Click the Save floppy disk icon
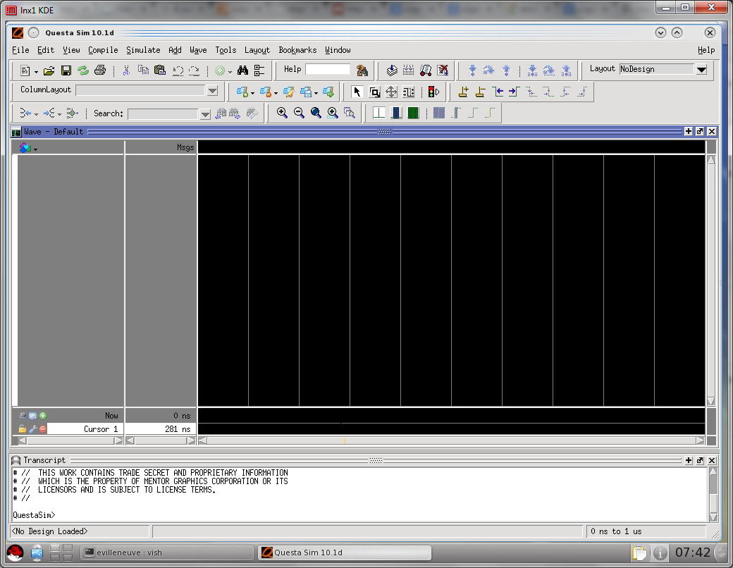 click(66, 70)
